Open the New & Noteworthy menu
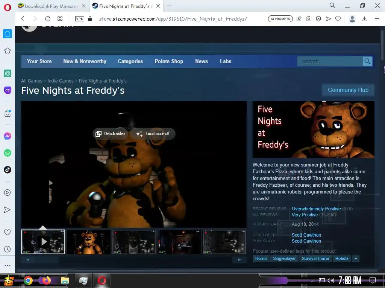Viewport: 385px width, 288px height. tap(85, 61)
